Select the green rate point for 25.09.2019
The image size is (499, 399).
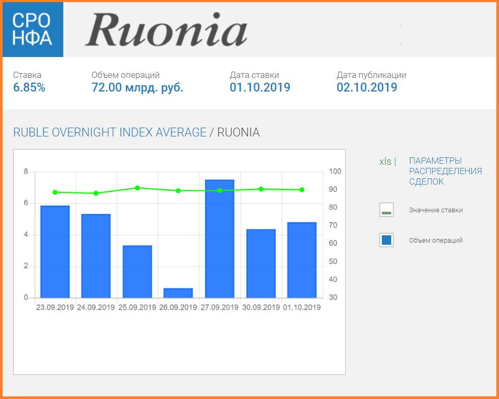[137, 188]
